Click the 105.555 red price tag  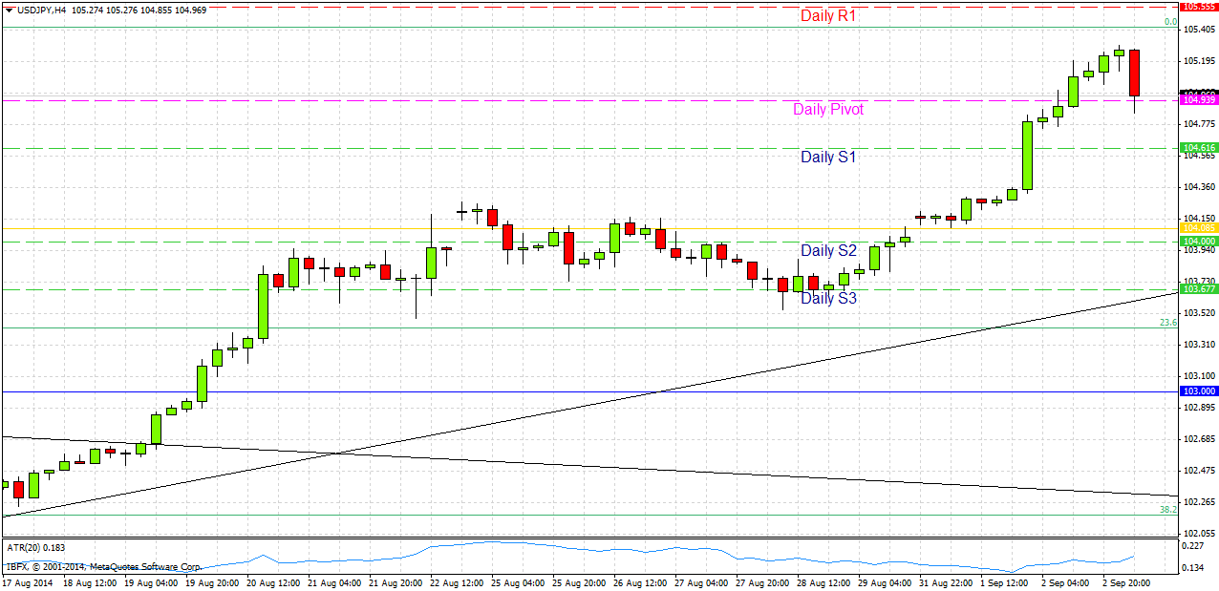click(1197, 7)
